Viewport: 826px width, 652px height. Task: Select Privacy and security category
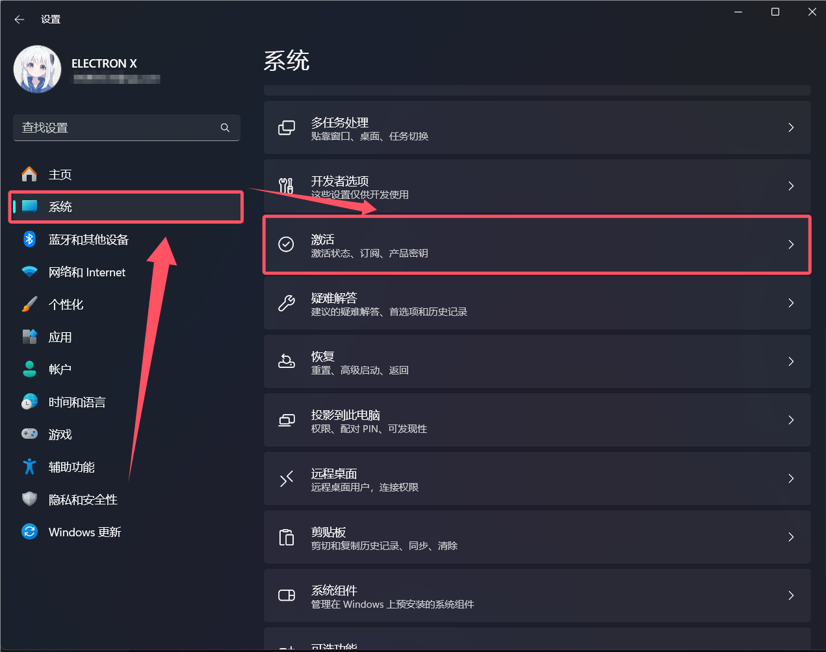[x=83, y=499]
